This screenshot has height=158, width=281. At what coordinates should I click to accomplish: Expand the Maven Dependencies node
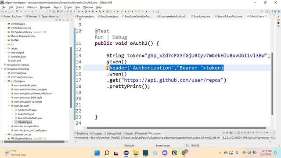pyautogui.click(x=5, y=36)
